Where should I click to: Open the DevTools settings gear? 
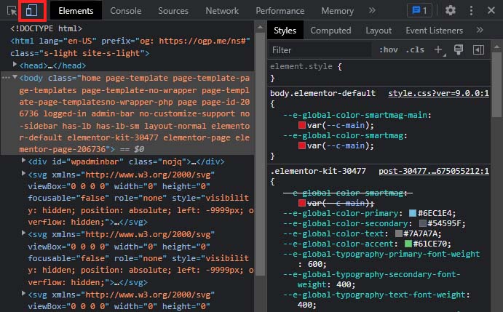pos(451,11)
